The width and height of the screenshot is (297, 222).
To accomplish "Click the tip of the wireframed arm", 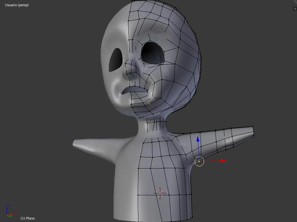I will pos(252,132).
